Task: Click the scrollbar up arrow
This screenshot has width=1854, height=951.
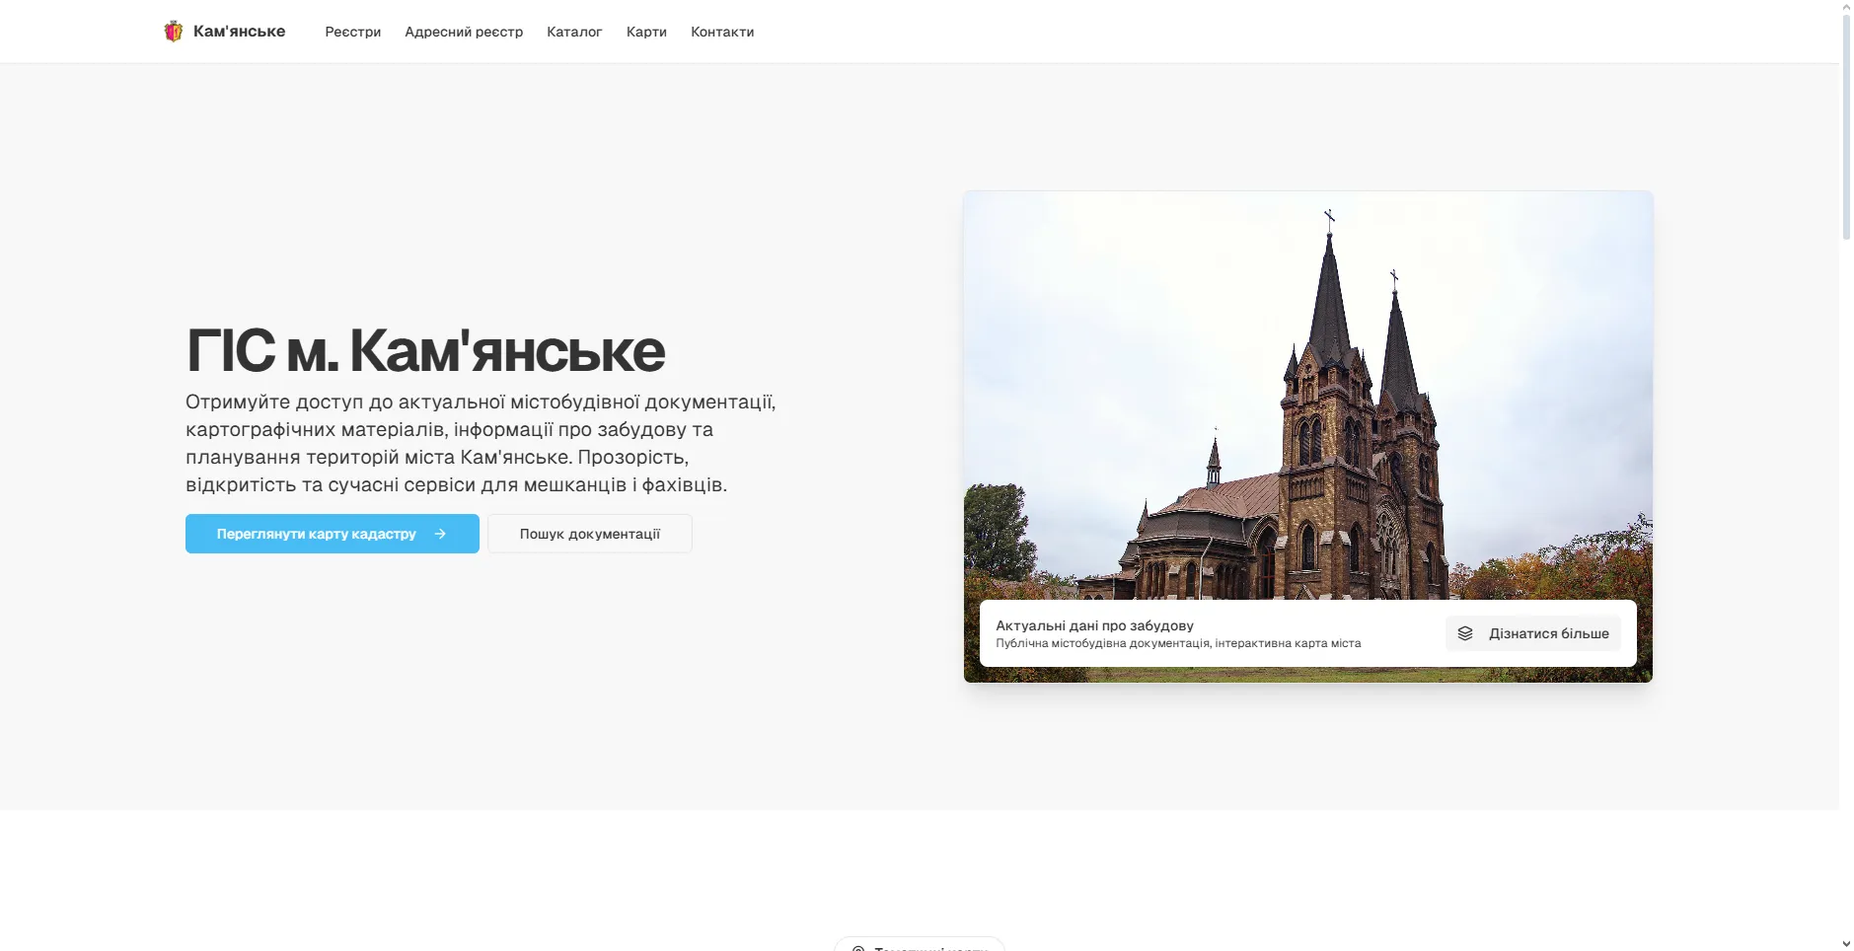Action: (1846, 6)
